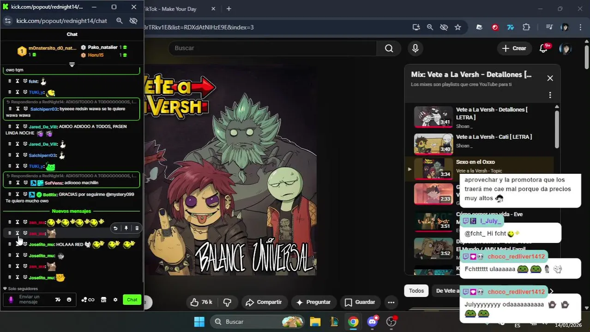This screenshot has width=590, height=332.
Task: Timeout Joselito_mu HOLAAA RED message hourglass
Action: tap(18, 244)
